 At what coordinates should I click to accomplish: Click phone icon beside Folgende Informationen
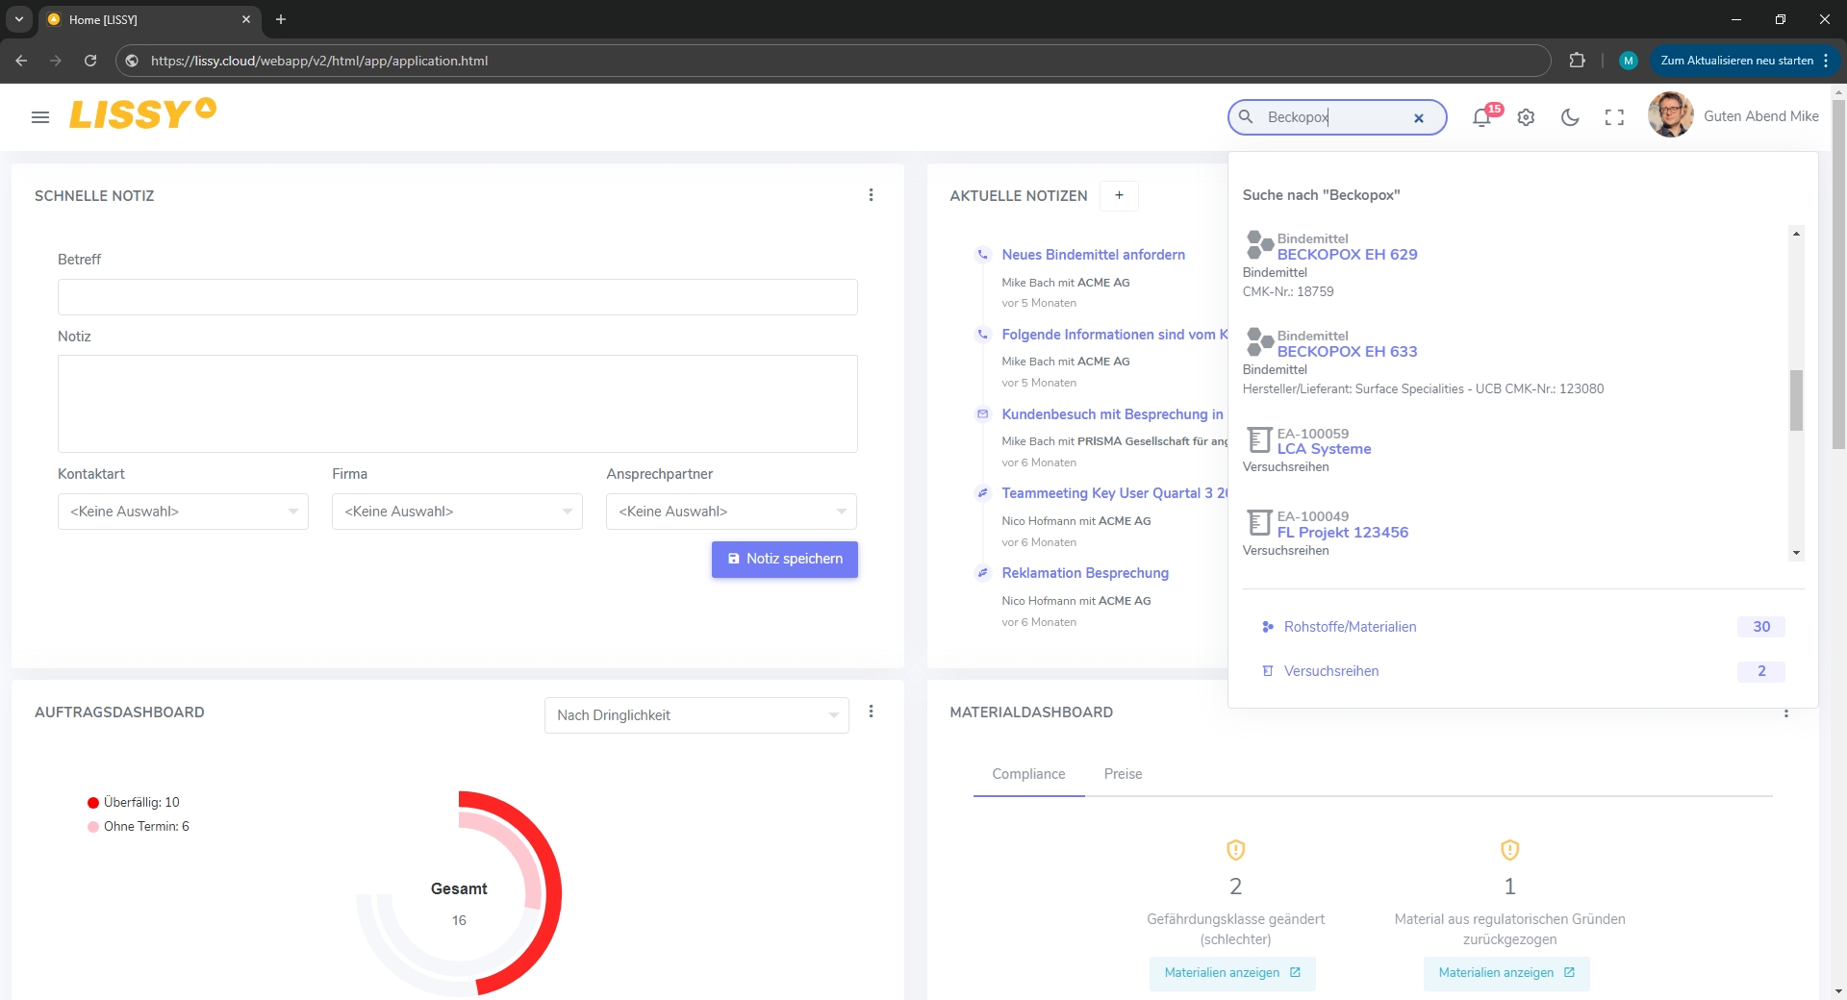(x=982, y=335)
